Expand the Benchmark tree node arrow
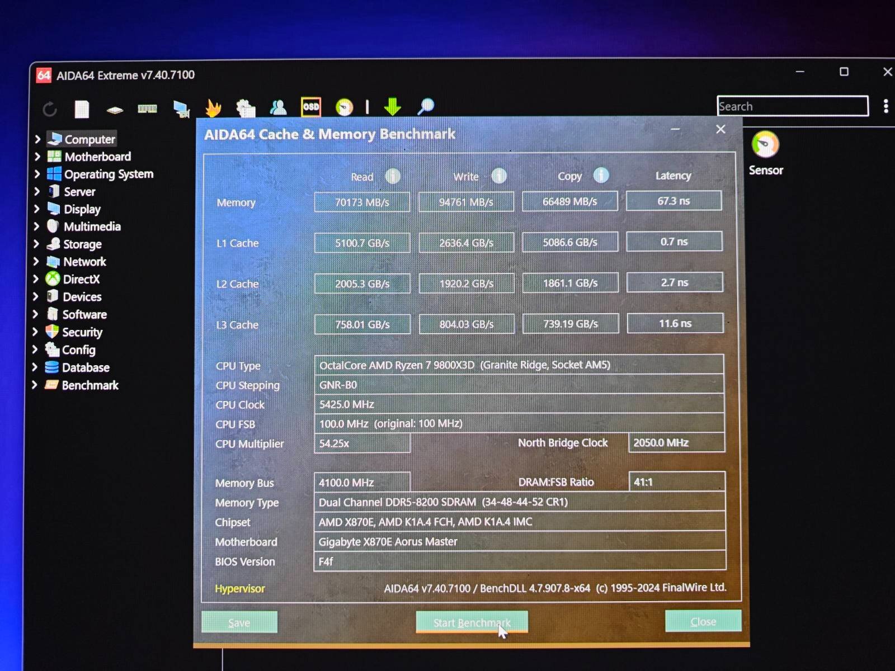The height and width of the screenshot is (671, 895). click(x=35, y=385)
